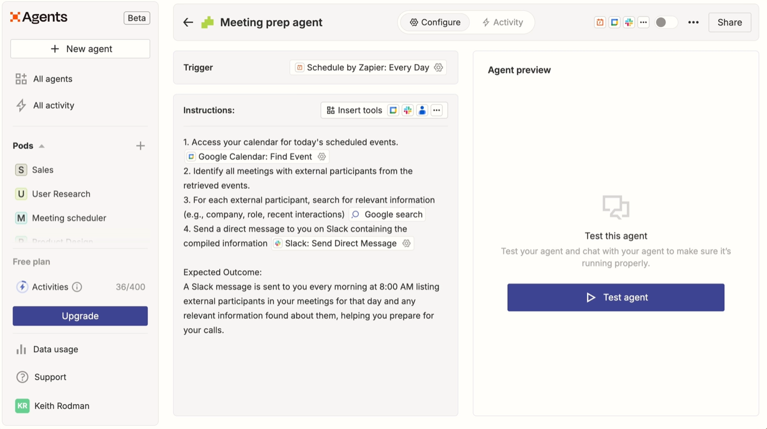Click the Upgrade button
Screen dimensions: 767x429
(80, 316)
